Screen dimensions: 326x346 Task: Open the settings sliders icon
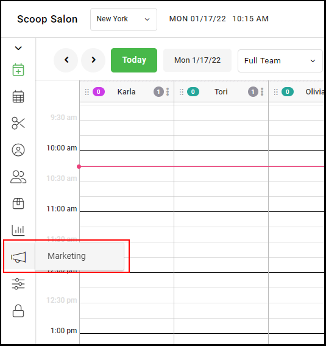pos(18,284)
